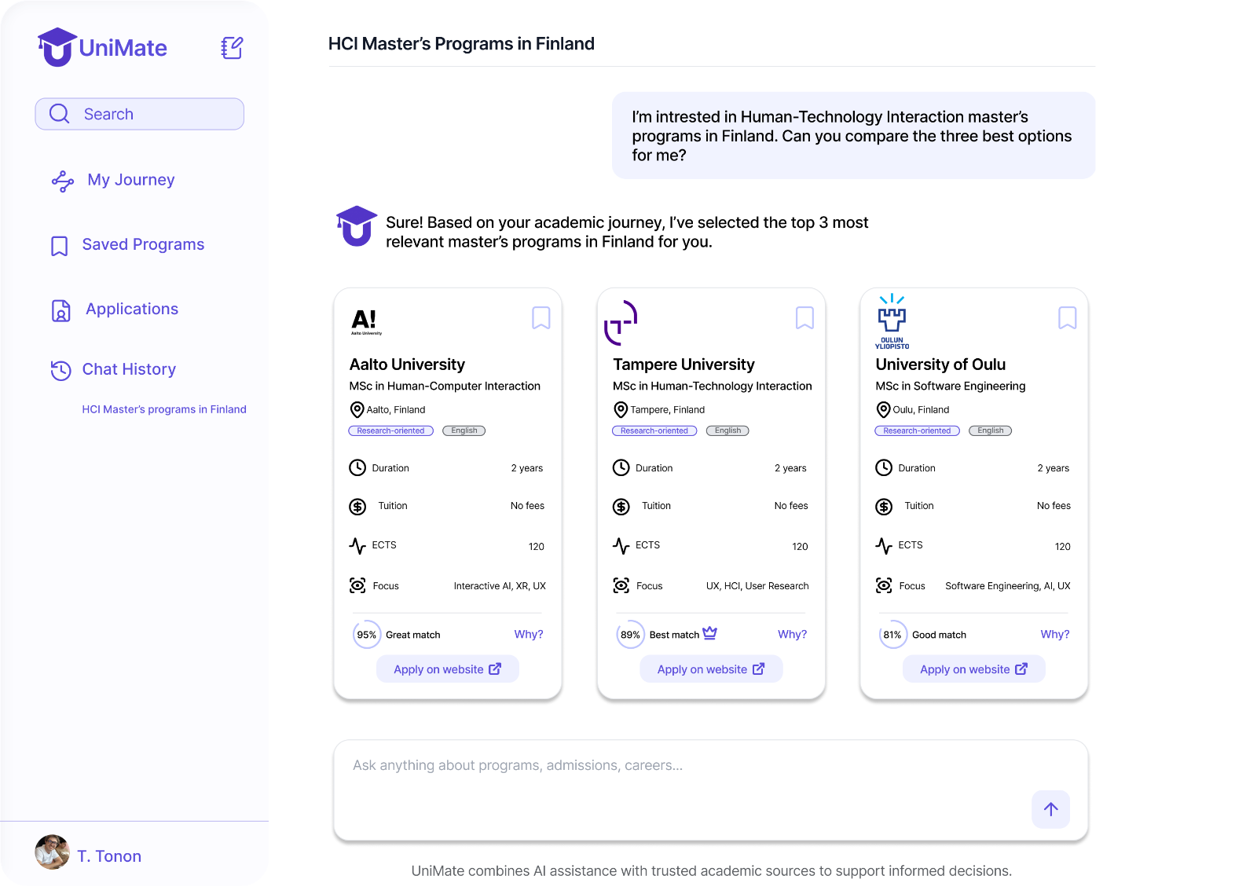Click Focus target icon on Tampere card

pyautogui.click(x=621, y=585)
